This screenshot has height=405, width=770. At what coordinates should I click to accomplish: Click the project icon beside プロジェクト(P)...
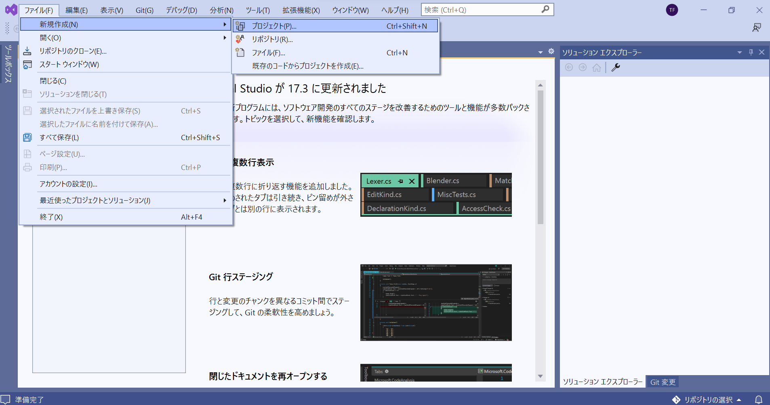[x=240, y=26]
